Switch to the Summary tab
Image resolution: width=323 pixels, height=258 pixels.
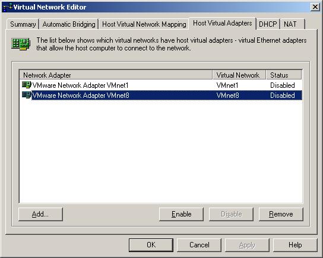[x=23, y=24]
